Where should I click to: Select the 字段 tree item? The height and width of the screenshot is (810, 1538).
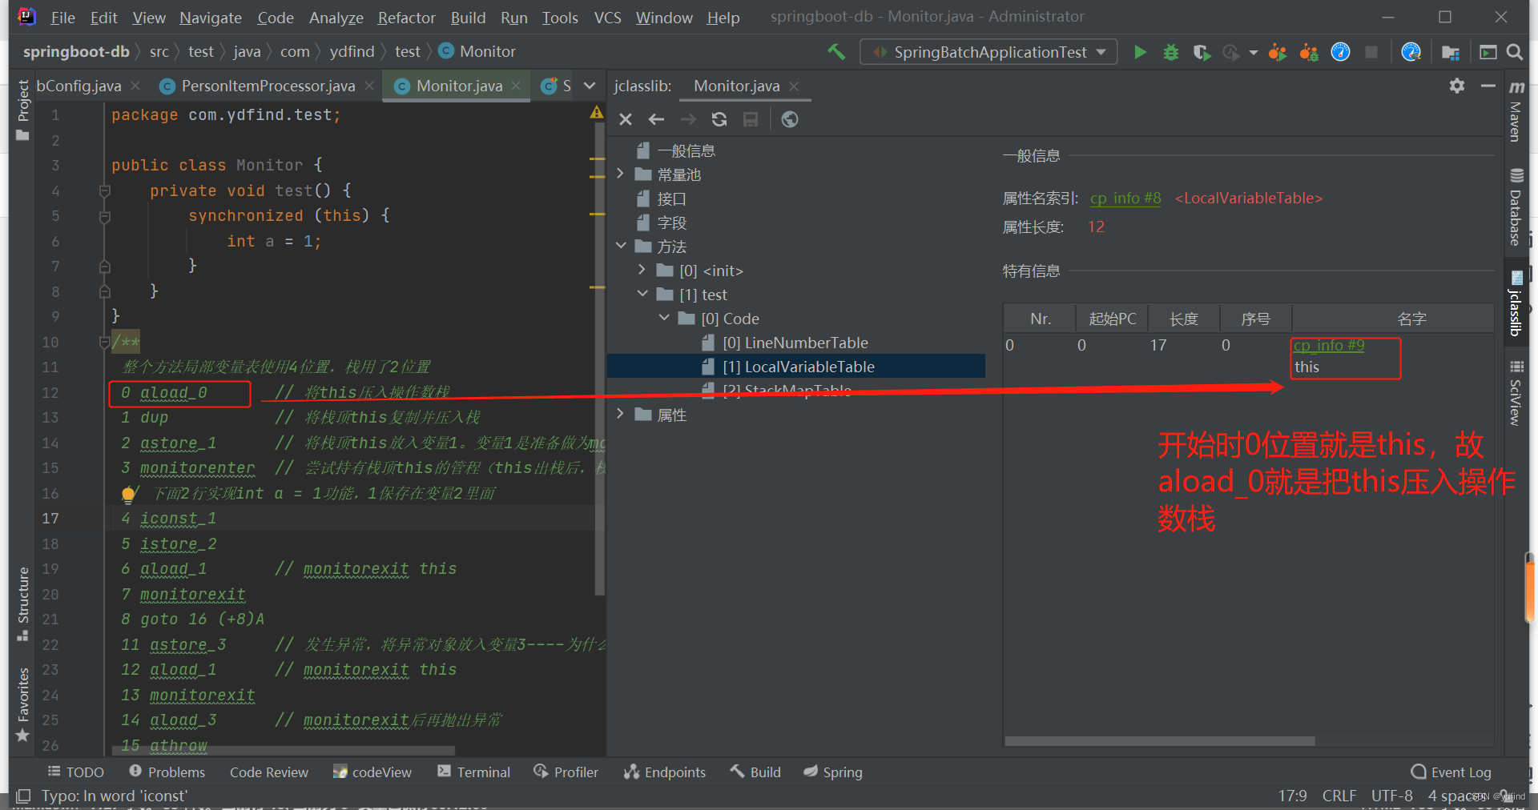671,223
